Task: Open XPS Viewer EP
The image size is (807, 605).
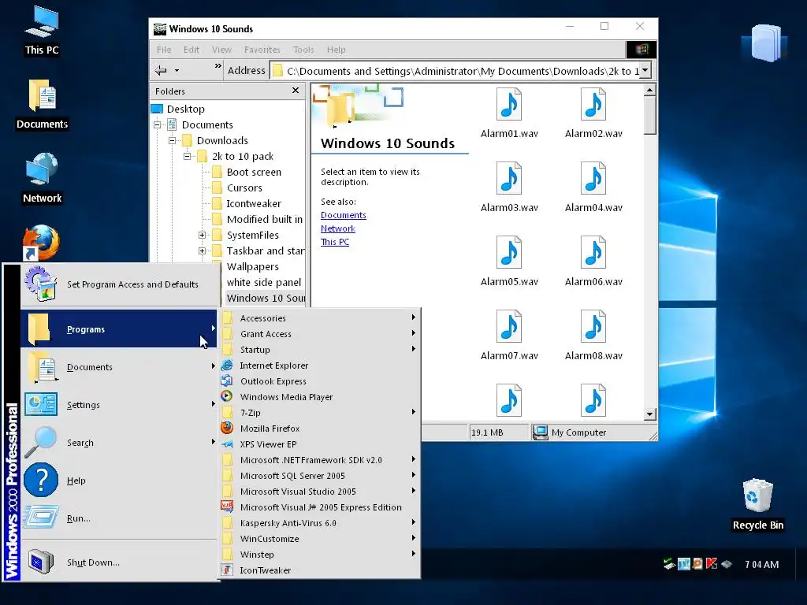Action: [x=320, y=444]
